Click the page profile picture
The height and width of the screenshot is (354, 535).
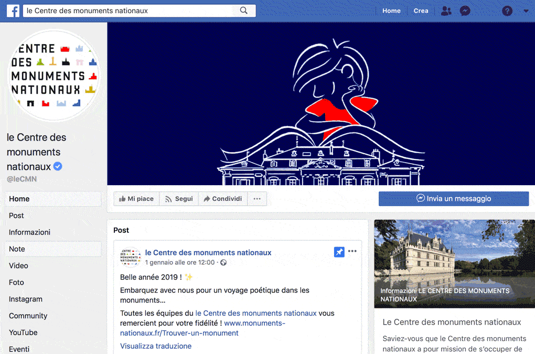tap(53, 75)
